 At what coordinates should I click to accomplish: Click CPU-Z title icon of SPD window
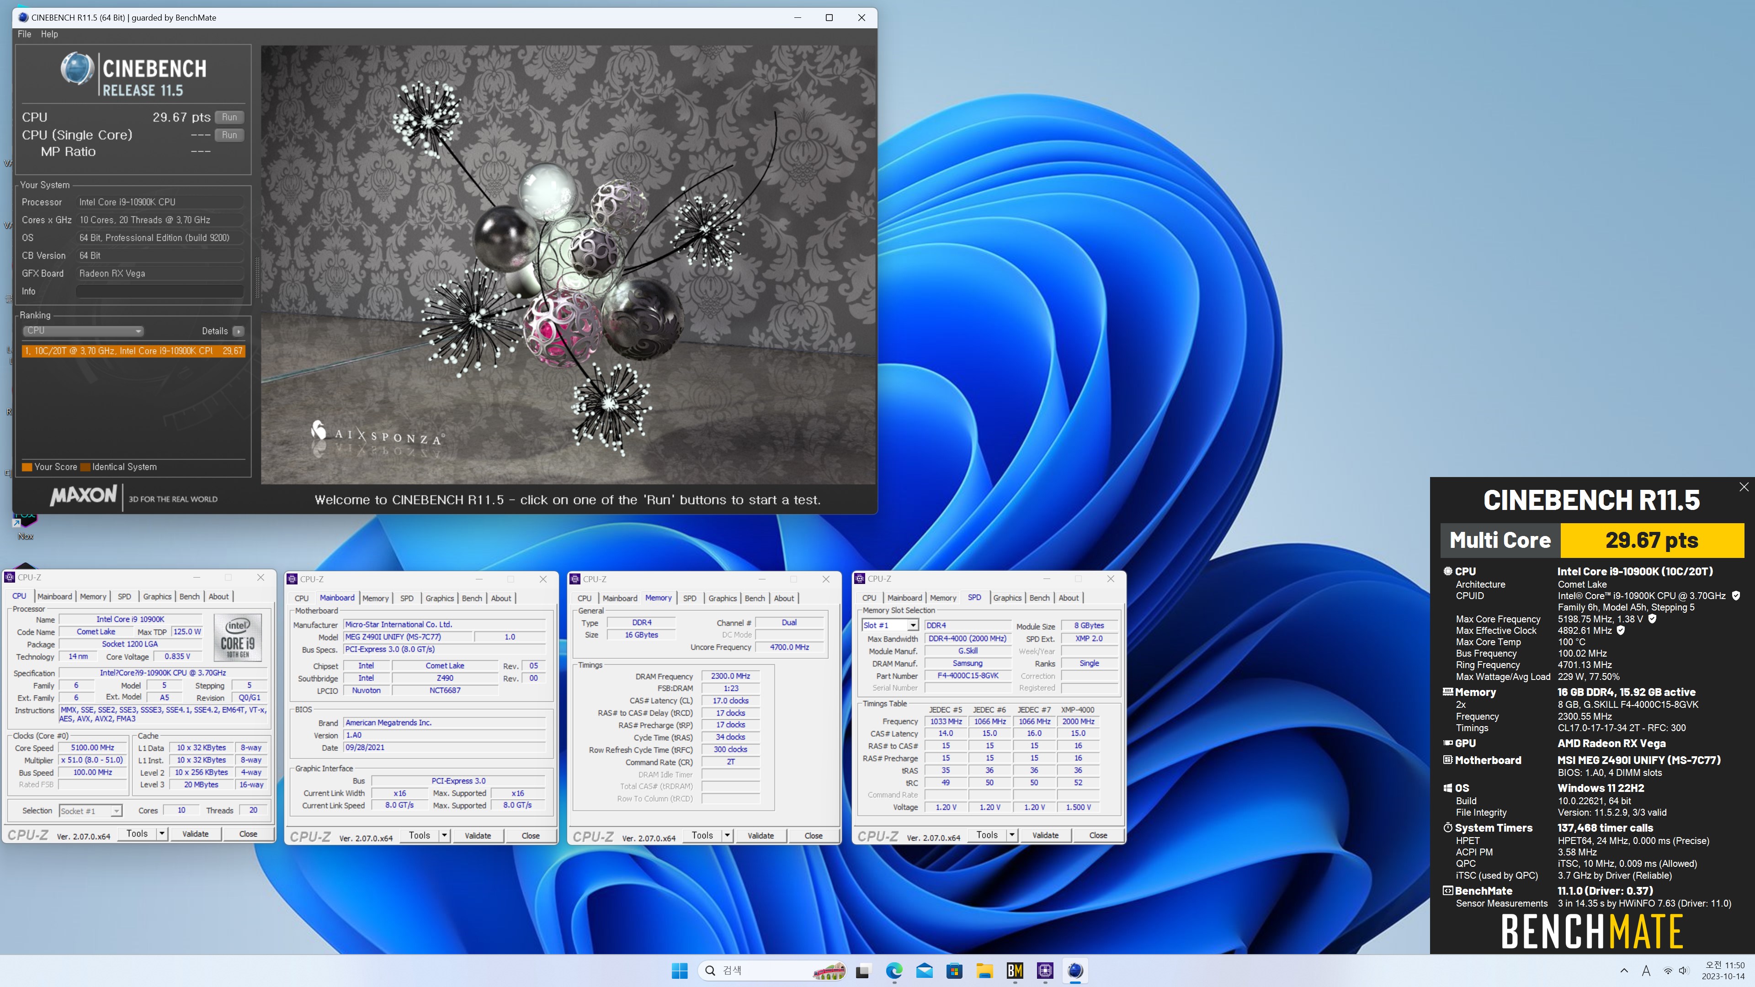(x=860, y=579)
